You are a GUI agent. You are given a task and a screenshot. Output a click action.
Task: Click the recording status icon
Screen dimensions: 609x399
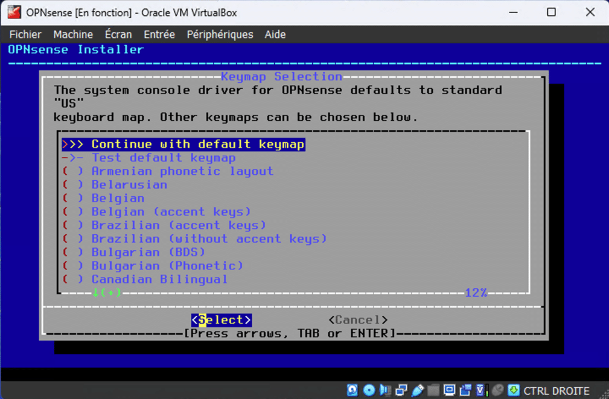465,390
